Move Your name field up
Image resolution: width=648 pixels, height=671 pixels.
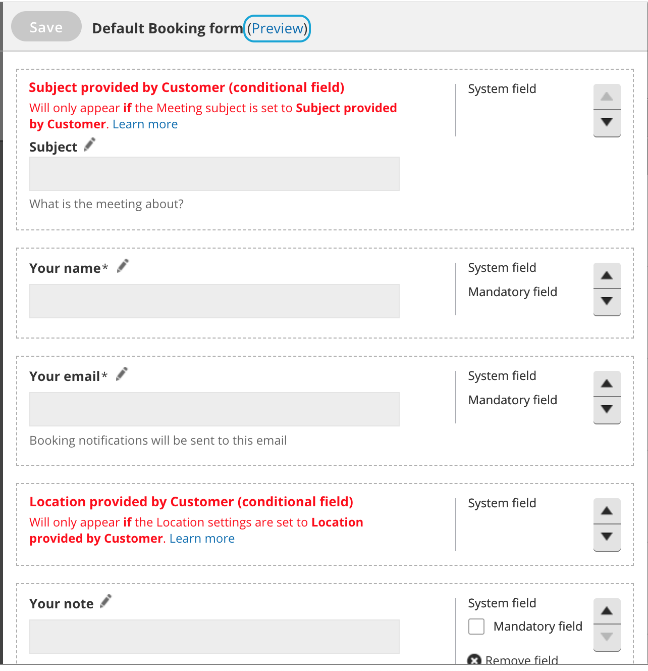(x=607, y=276)
